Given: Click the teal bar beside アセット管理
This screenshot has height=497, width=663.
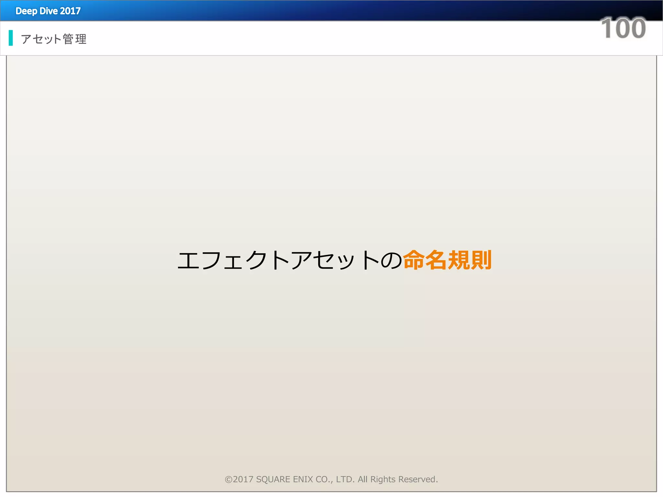Looking at the screenshot, I should click(x=11, y=38).
